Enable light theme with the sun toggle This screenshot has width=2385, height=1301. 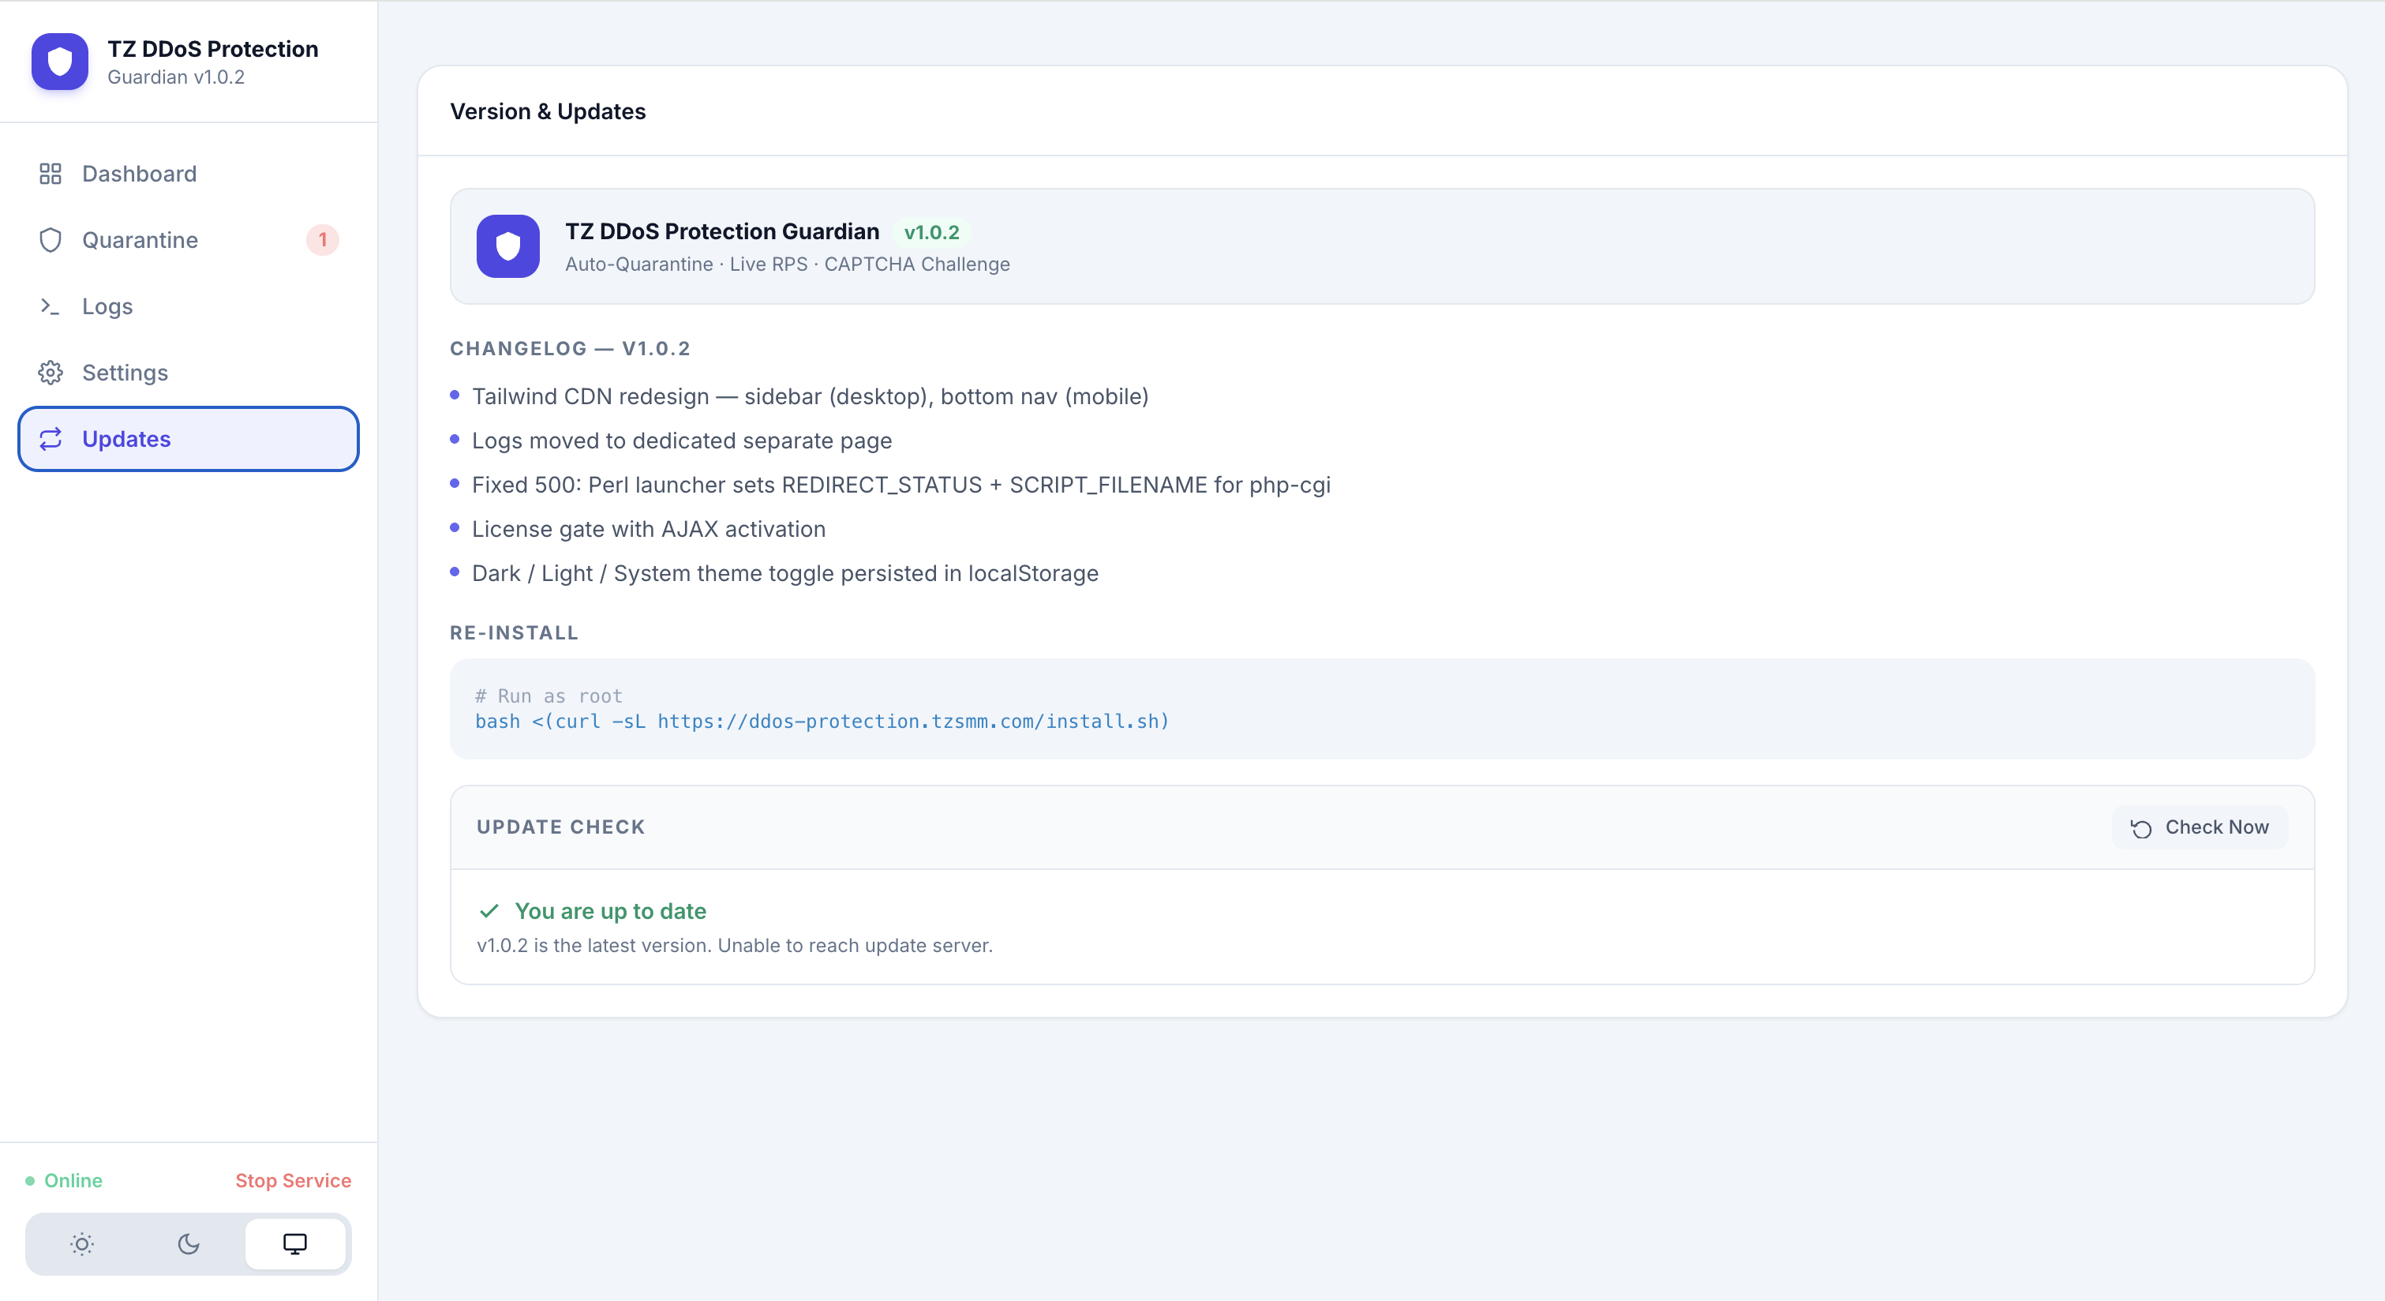80,1243
